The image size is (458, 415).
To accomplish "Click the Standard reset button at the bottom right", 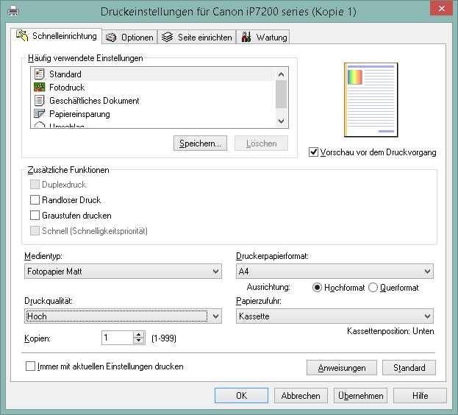I will 409,368.
